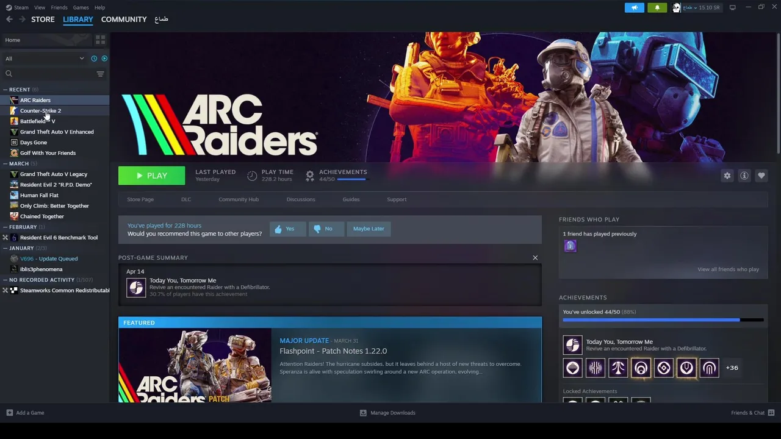Open the advanced filter sliders icon
Screen dimensions: 781x439
click(100, 74)
